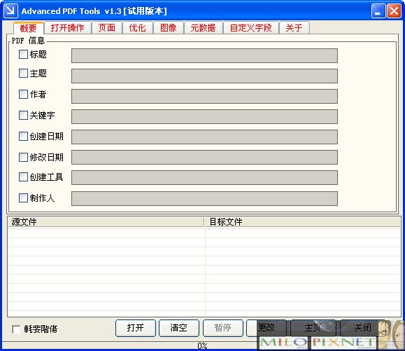Click into the 主题 text field

click(204, 76)
